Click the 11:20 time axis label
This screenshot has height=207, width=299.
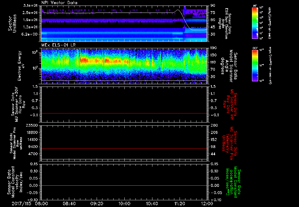coord(179,203)
